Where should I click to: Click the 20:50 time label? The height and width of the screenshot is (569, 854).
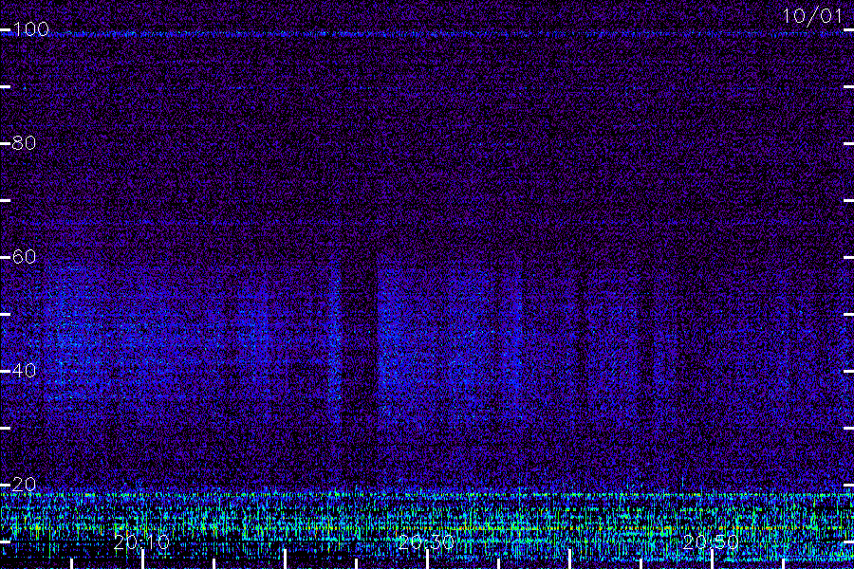pos(711,542)
